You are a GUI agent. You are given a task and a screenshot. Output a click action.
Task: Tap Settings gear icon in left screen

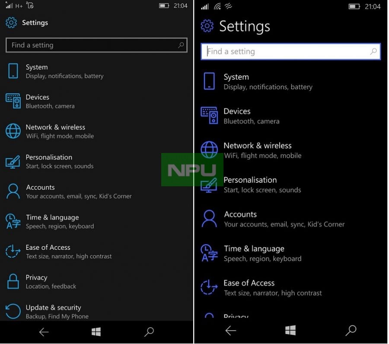coord(11,22)
